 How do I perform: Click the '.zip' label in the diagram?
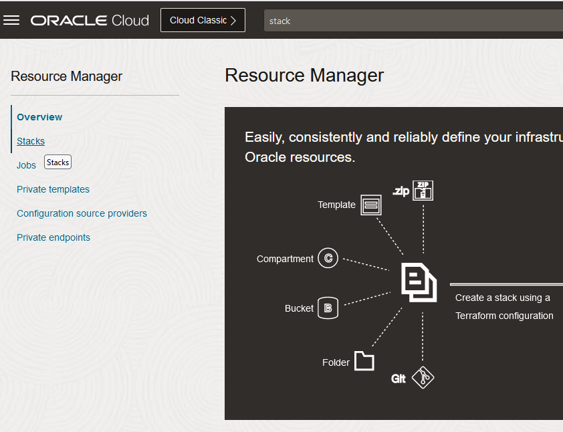pyautogui.click(x=401, y=191)
